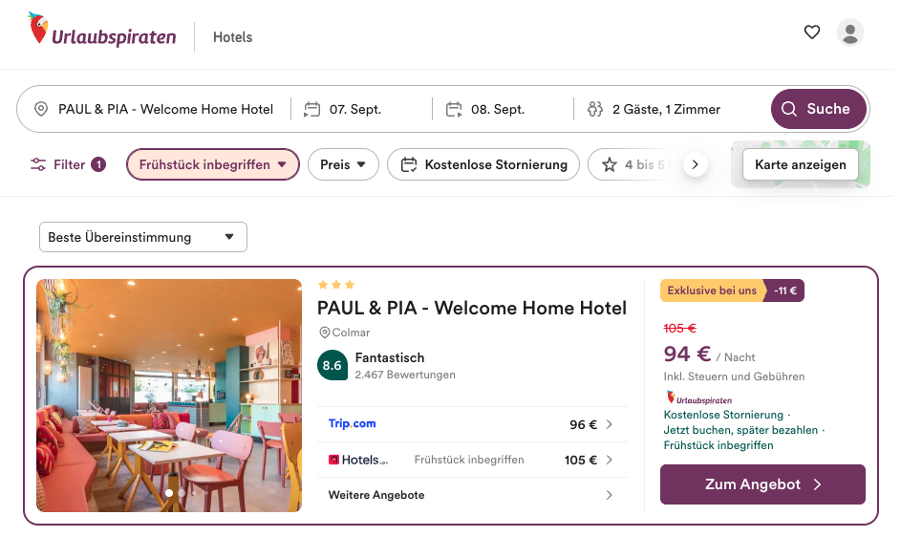Click the check-in calendar icon
901x537 pixels.
312,109
